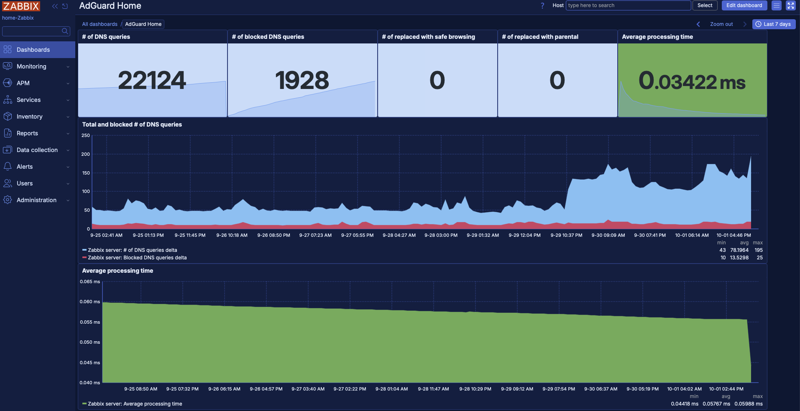Screen dimensions: 800x411
Task: Click the Zoom out link
Action: tap(721, 24)
